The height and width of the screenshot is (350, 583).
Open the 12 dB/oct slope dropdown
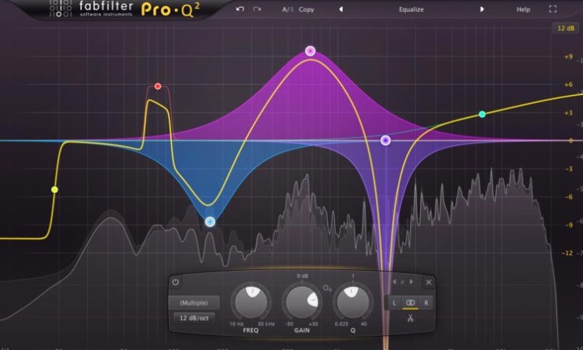[x=194, y=318]
